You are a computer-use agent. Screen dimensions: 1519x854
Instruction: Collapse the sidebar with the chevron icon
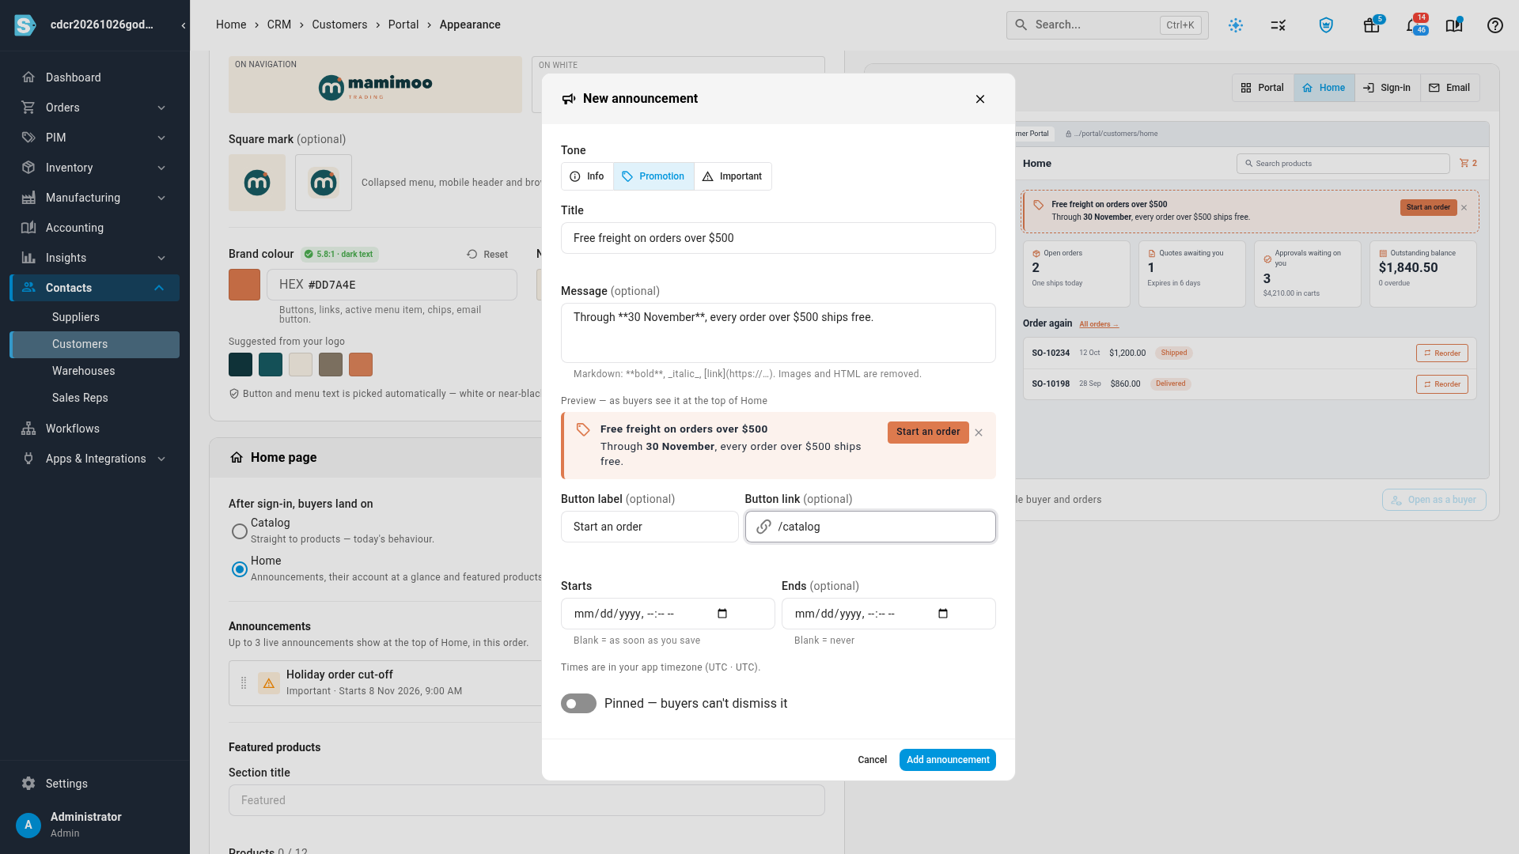pyautogui.click(x=184, y=25)
